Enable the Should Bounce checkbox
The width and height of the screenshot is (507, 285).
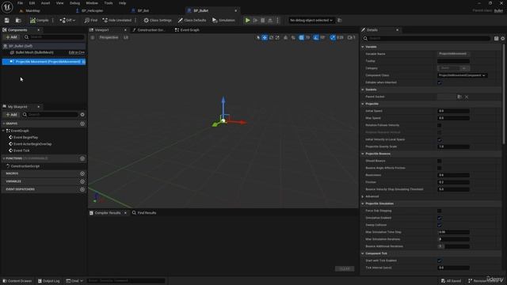click(440, 161)
